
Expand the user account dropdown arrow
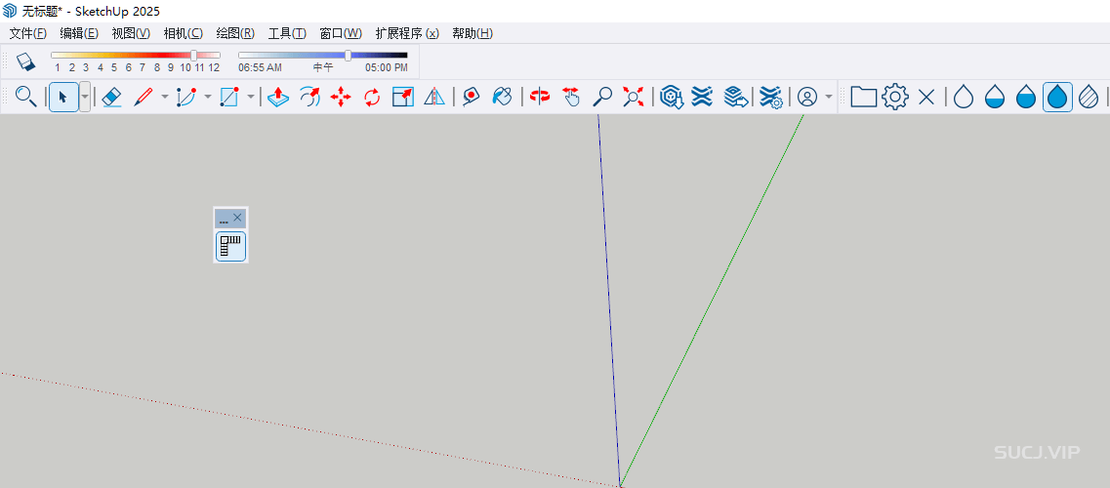point(829,97)
